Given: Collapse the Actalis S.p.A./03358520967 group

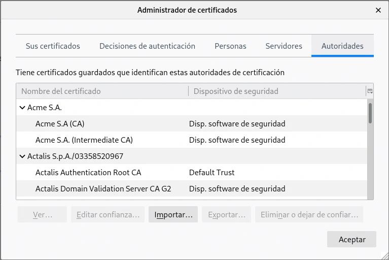Looking at the screenshot, I should 22,156.
